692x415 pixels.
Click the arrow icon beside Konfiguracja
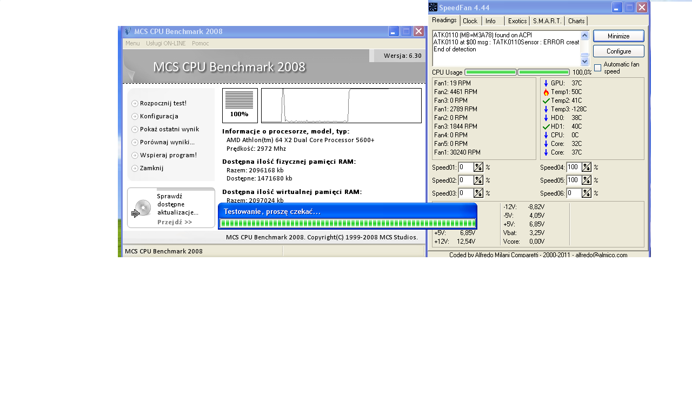pos(135,116)
